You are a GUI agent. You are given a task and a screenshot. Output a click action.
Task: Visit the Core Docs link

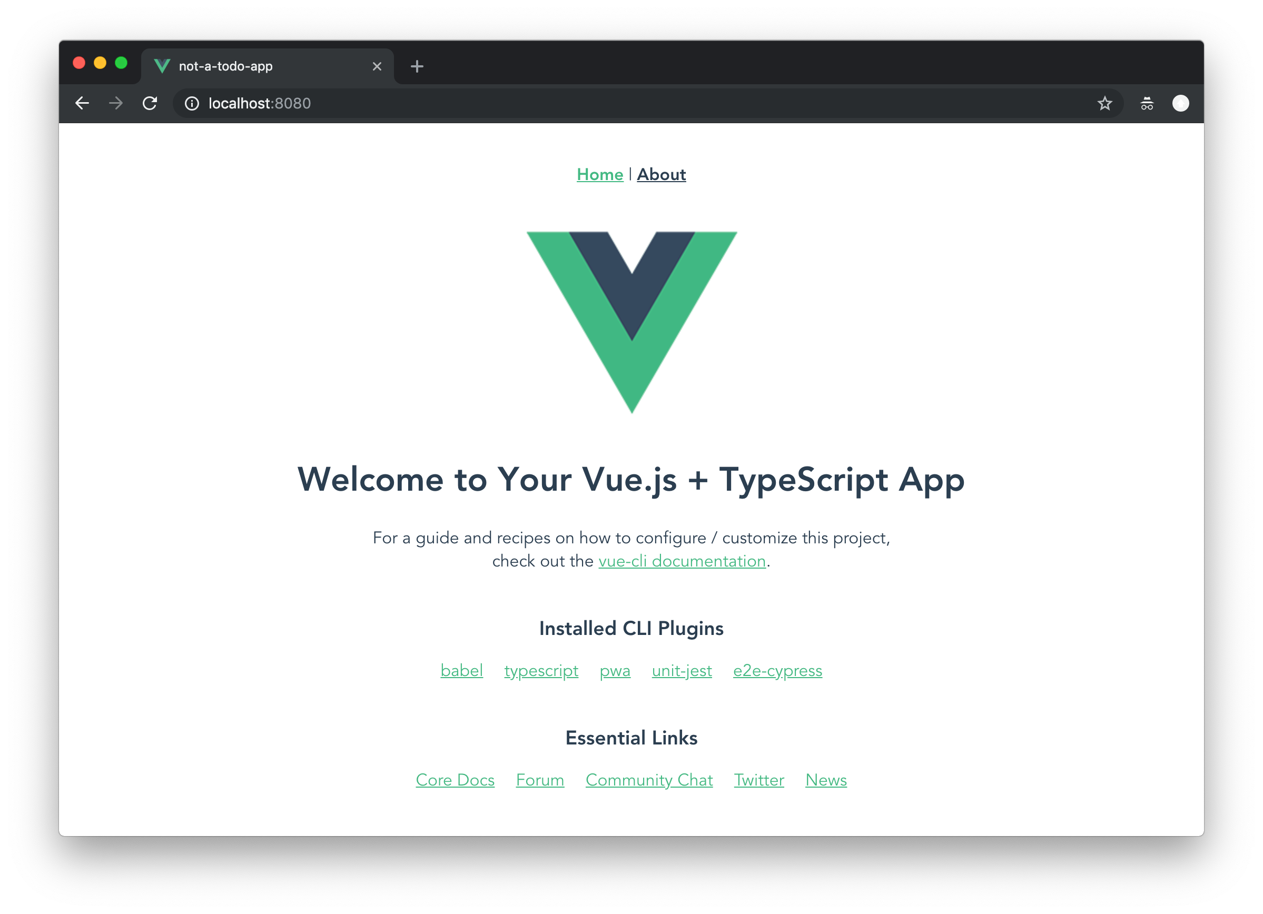(x=455, y=780)
